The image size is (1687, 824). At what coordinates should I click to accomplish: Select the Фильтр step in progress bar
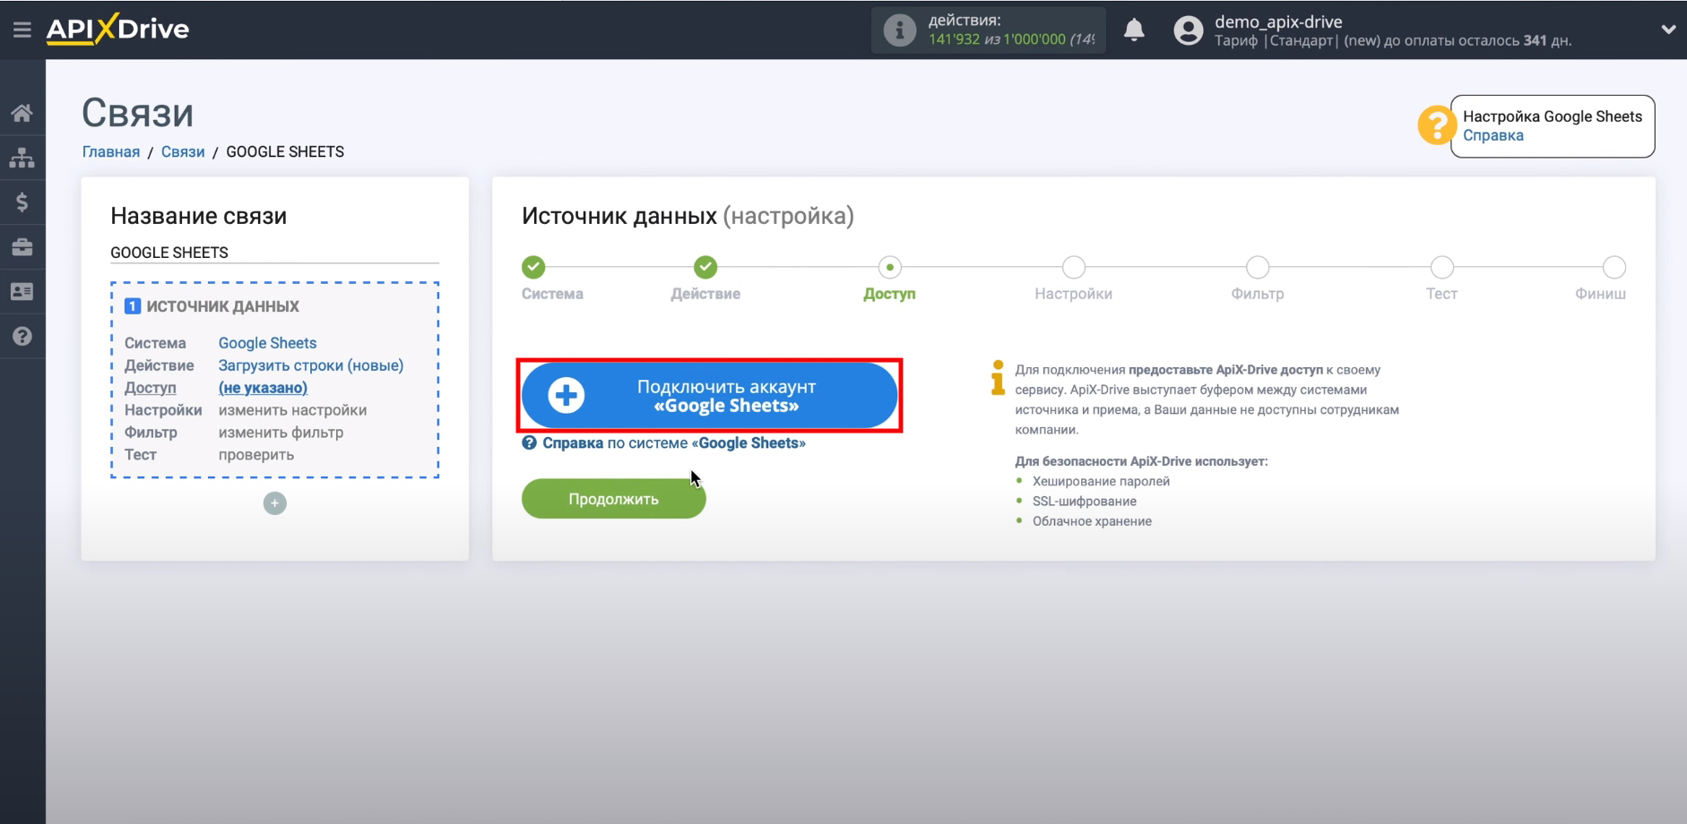click(1258, 267)
